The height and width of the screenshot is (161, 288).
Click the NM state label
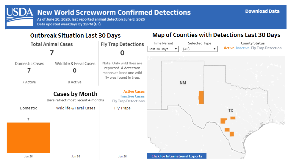(183, 83)
